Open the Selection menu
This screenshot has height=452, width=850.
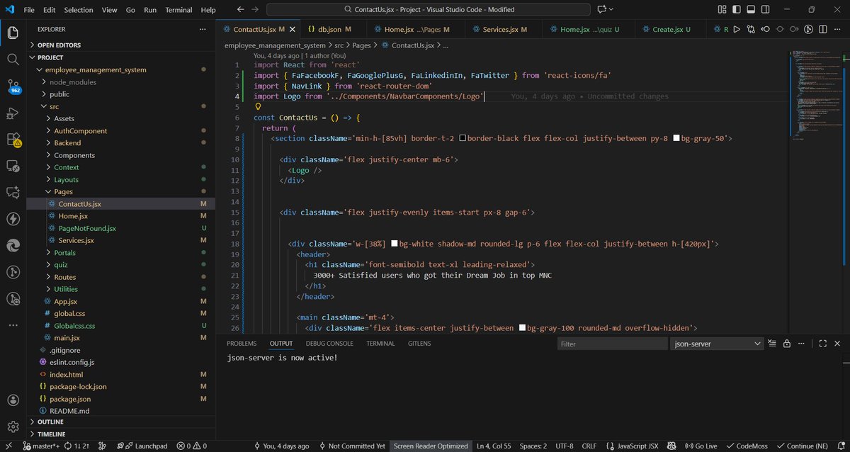click(78, 10)
